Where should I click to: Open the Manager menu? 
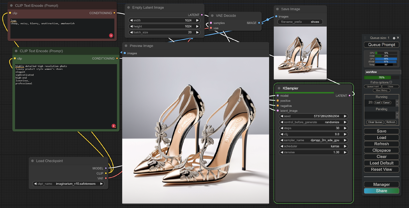pos(381,185)
